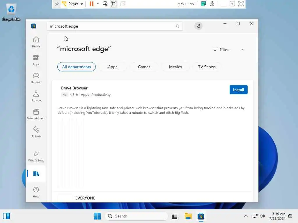
Task: Open the Player menu in VM toolbar
Action: click(x=76, y=4)
